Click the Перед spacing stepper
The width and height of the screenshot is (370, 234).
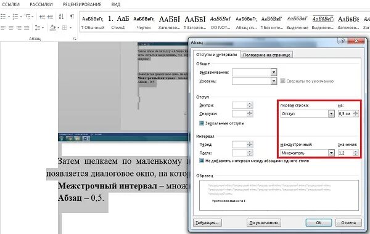(250, 144)
